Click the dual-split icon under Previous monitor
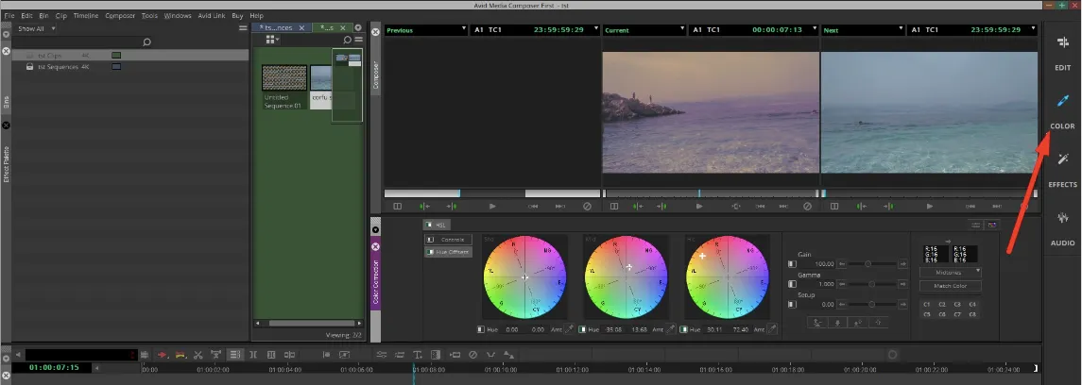This screenshot has height=385, width=1082. point(398,206)
